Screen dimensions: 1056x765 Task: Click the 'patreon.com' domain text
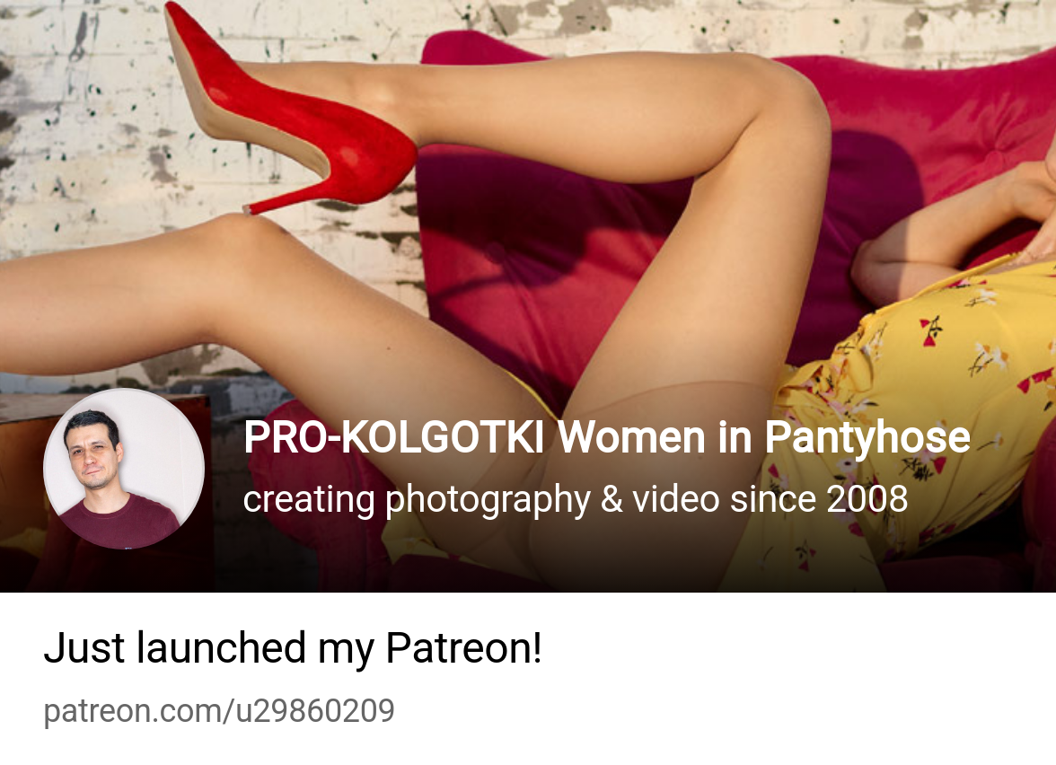130,712
